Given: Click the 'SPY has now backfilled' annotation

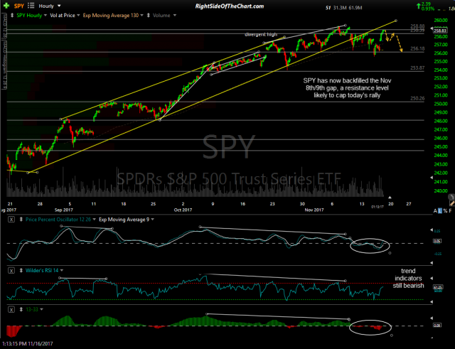Looking at the screenshot, I should 347,88.
